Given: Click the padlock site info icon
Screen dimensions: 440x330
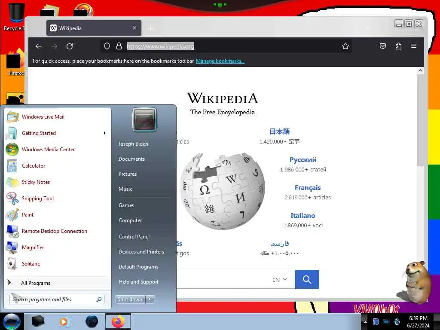Looking at the screenshot, I should (119, 46).
